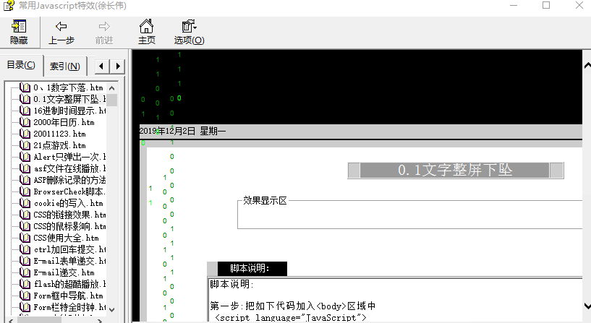Click book icon beside 16进制时间显示
The image size is (591, 323).
pyautogui.click(x=25, y=111)
